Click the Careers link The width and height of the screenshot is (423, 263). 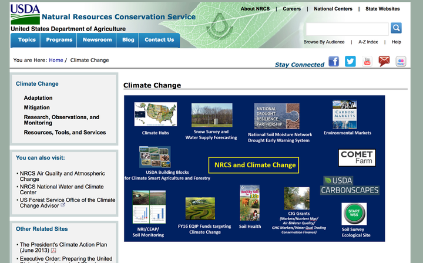[x=291, y=9]
